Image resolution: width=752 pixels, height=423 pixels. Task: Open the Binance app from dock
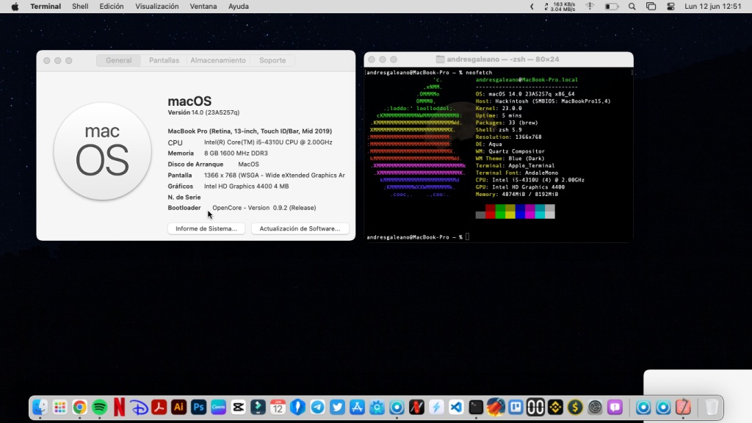pyautogui.click(x=555, y=407)
